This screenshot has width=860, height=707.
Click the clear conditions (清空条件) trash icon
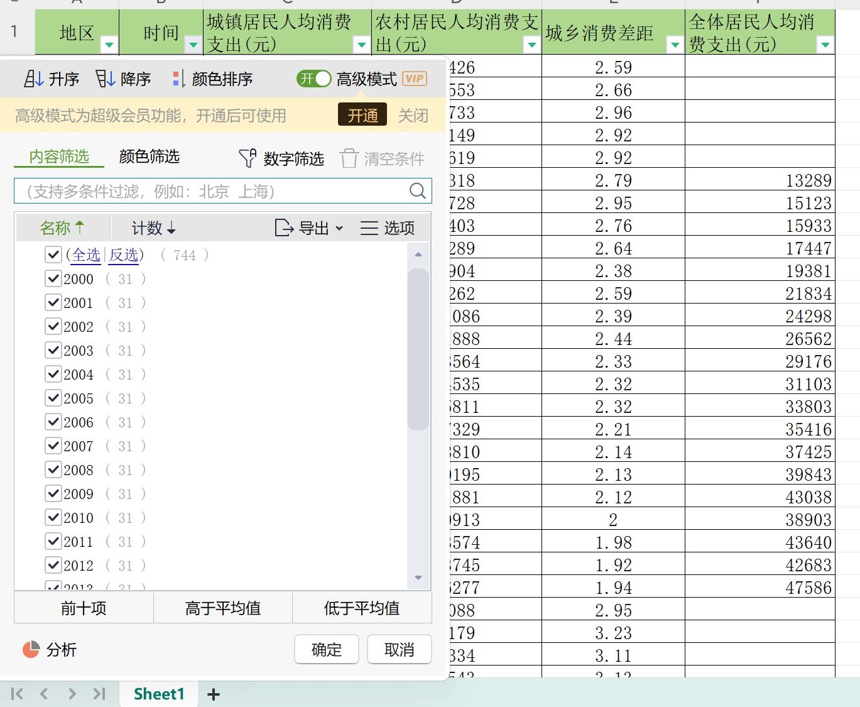[x=349, y=158]
